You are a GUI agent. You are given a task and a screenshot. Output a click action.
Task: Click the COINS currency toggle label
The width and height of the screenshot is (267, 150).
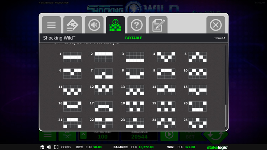click(66, 147)
